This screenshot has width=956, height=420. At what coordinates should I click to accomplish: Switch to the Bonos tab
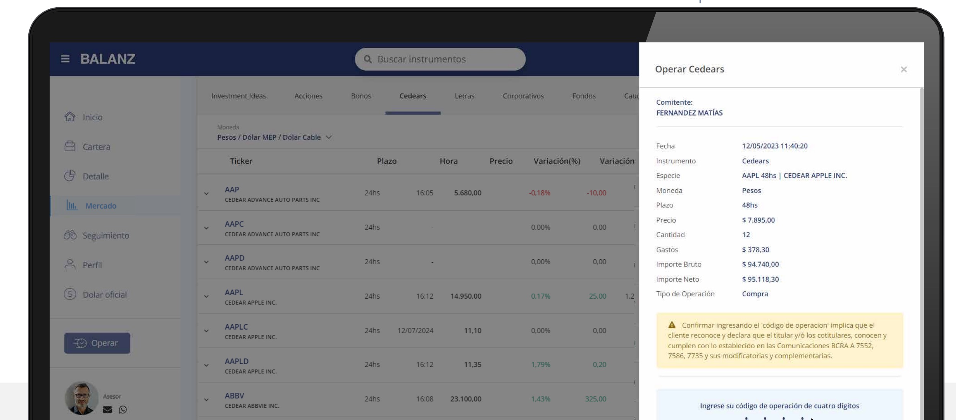[361, 96]
